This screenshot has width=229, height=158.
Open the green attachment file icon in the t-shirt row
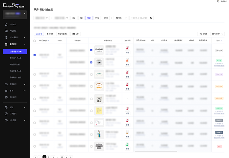[127, 144]
